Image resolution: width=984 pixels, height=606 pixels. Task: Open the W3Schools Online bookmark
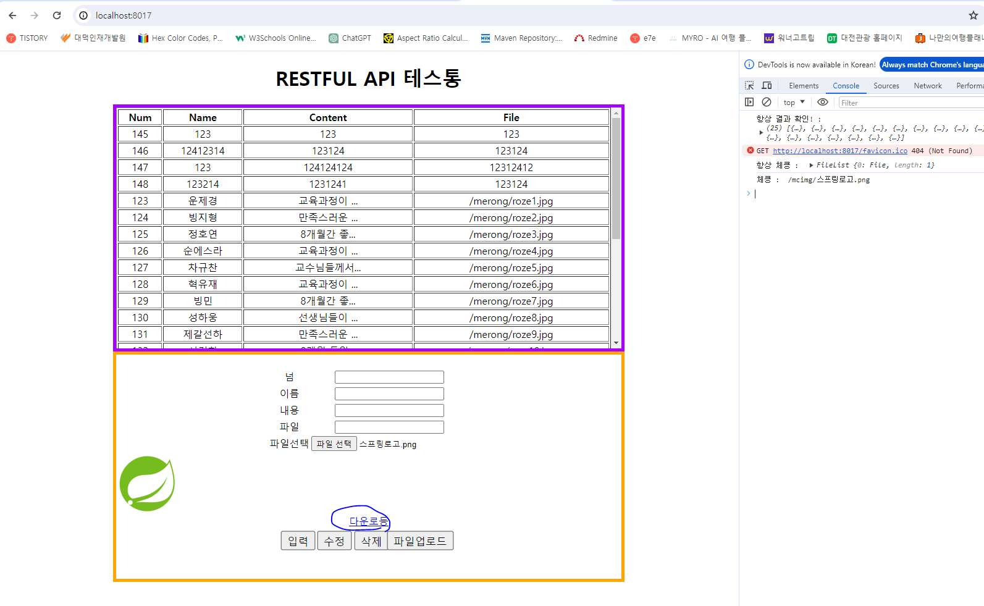pyautogui.click(x=275, y=38)
